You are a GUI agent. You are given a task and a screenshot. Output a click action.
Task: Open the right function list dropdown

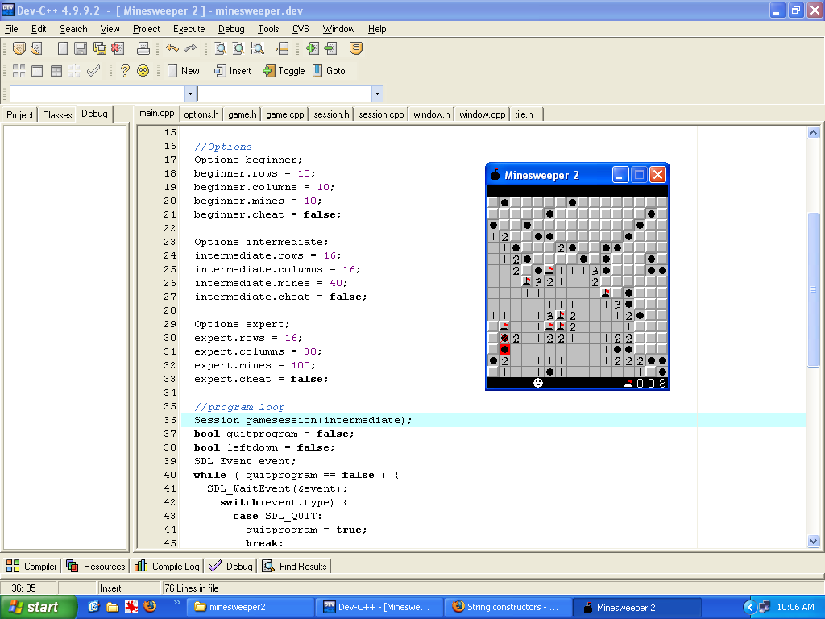[x=376, y=93]
